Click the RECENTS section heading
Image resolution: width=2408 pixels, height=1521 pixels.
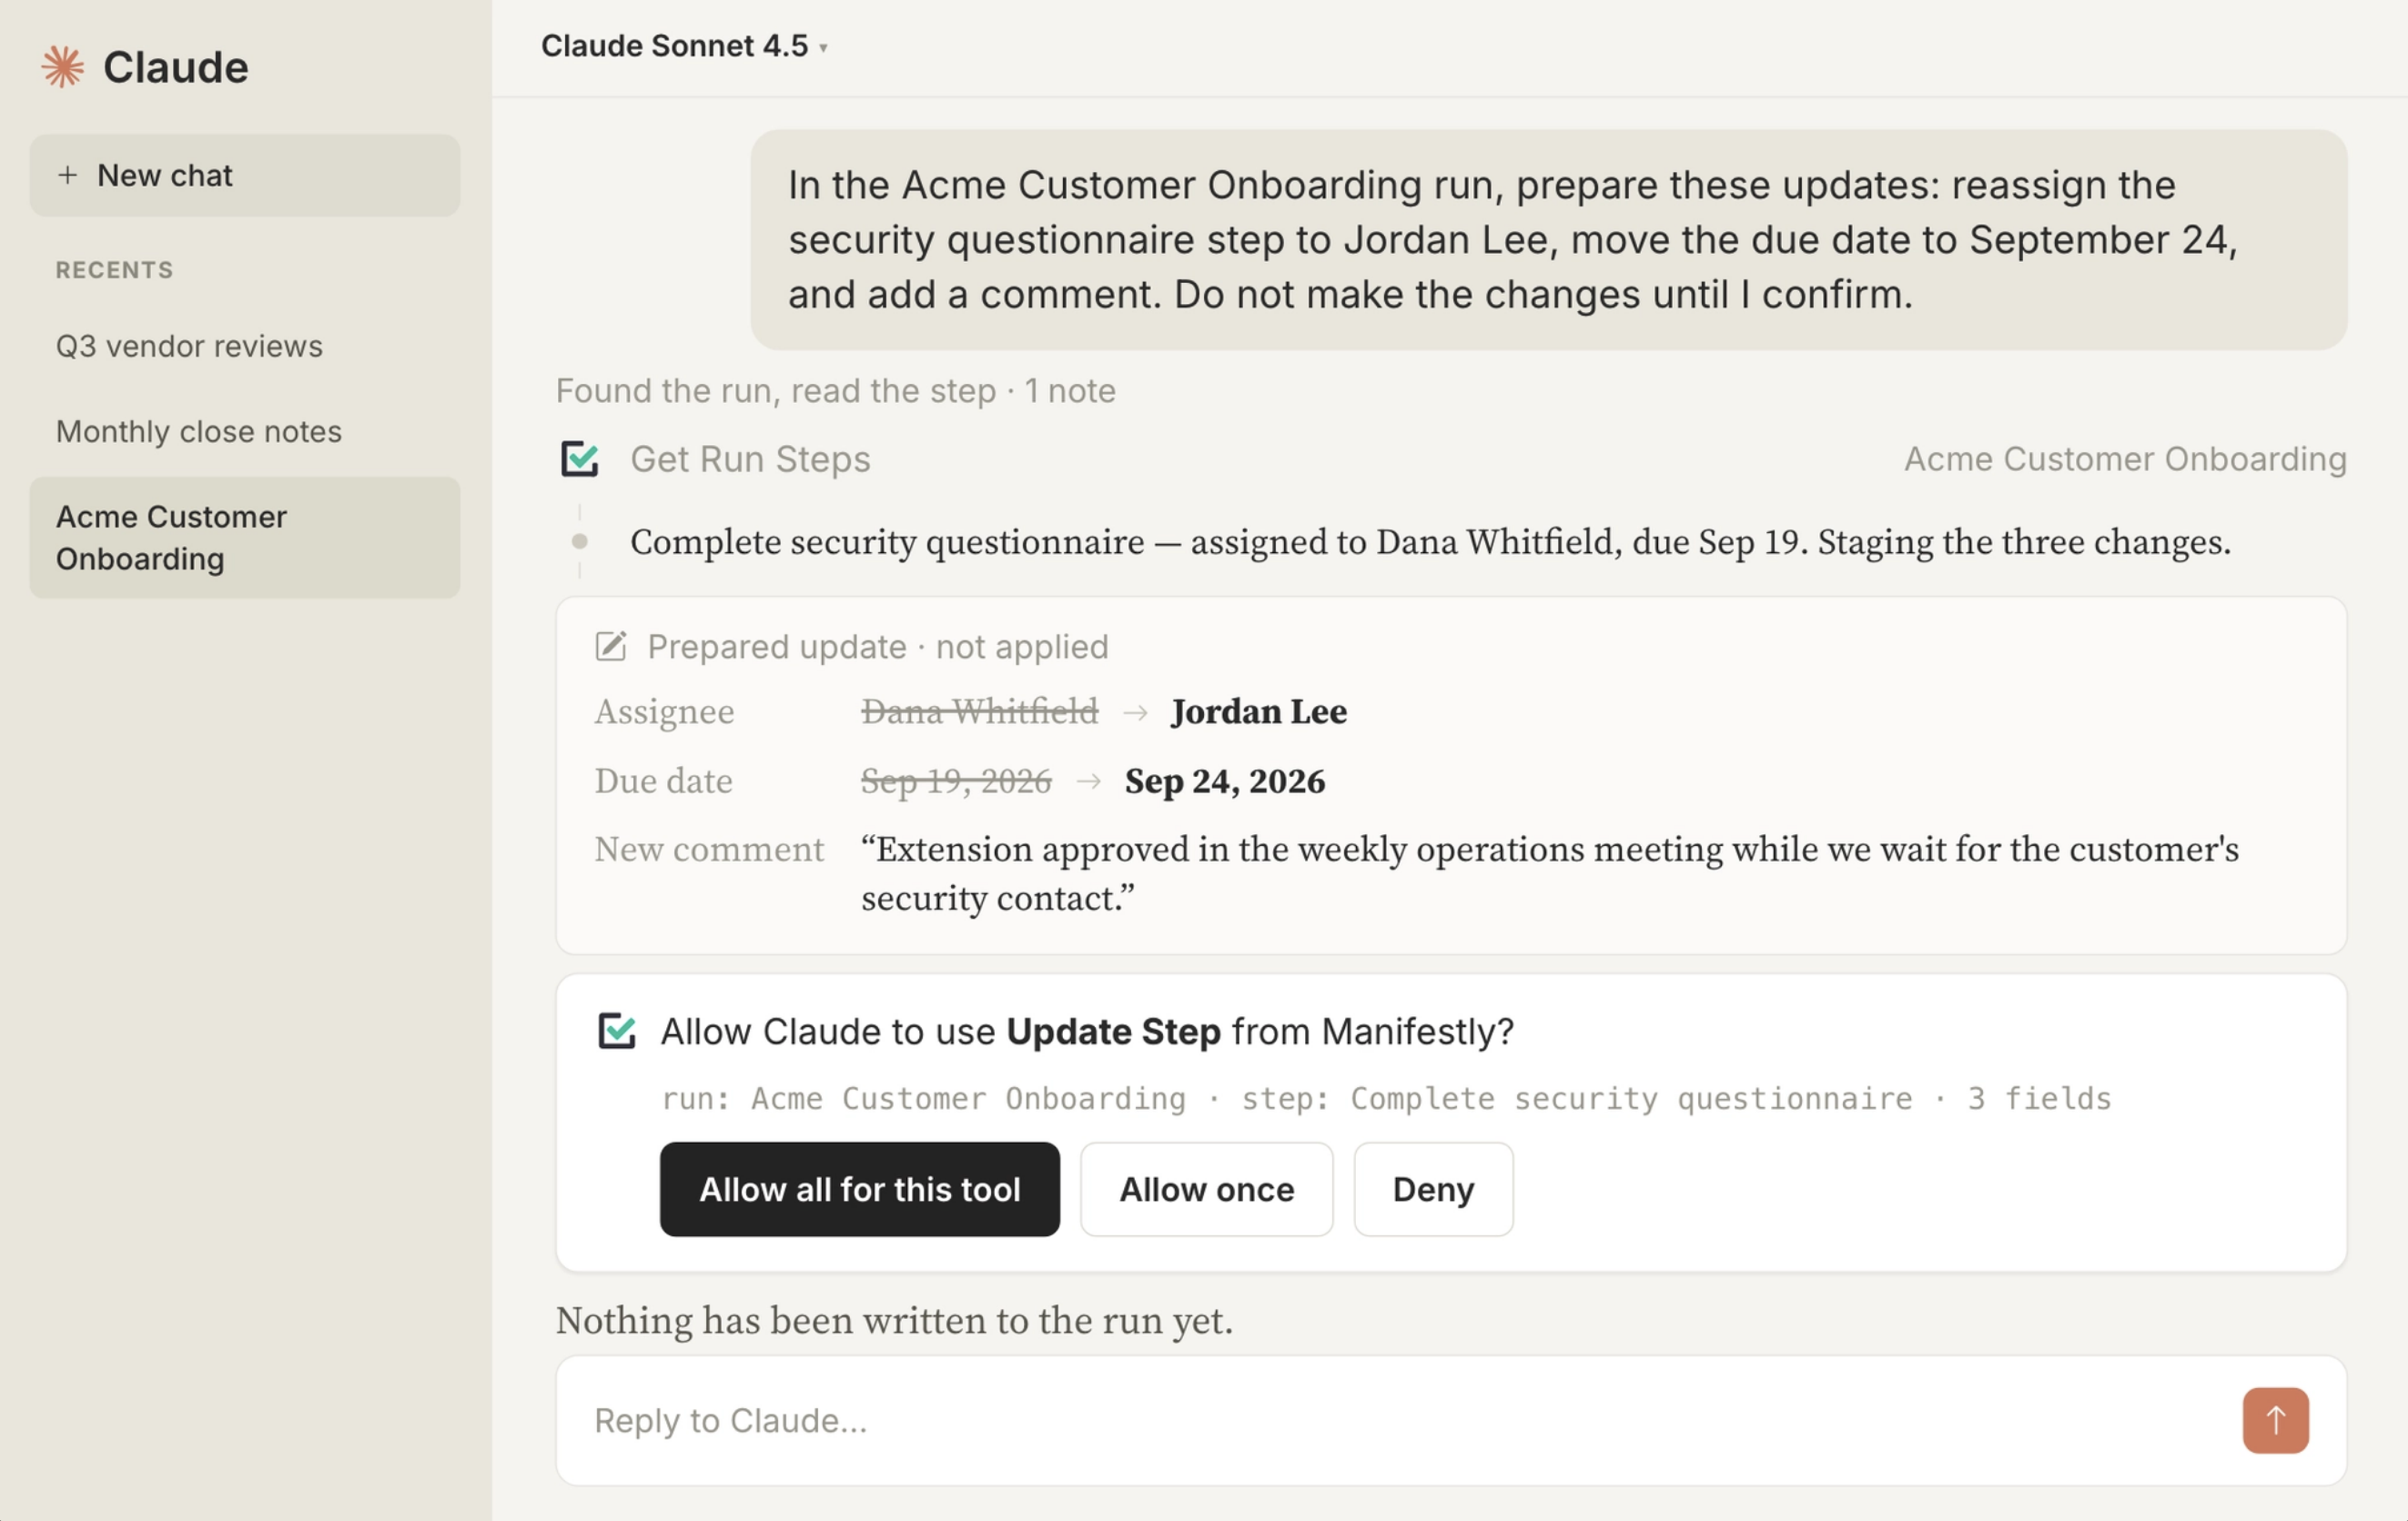(x=114, y=270)
